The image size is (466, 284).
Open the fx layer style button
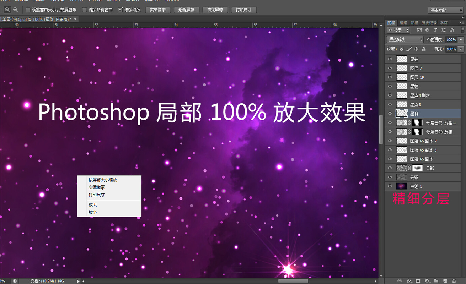click(x=409, y=281)
